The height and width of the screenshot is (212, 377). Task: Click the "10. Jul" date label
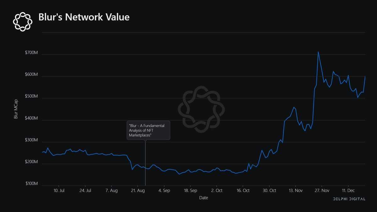click(59, 191)
